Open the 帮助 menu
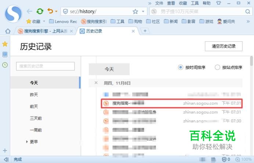Screen dimensions: 254x163 pos(207,3)
